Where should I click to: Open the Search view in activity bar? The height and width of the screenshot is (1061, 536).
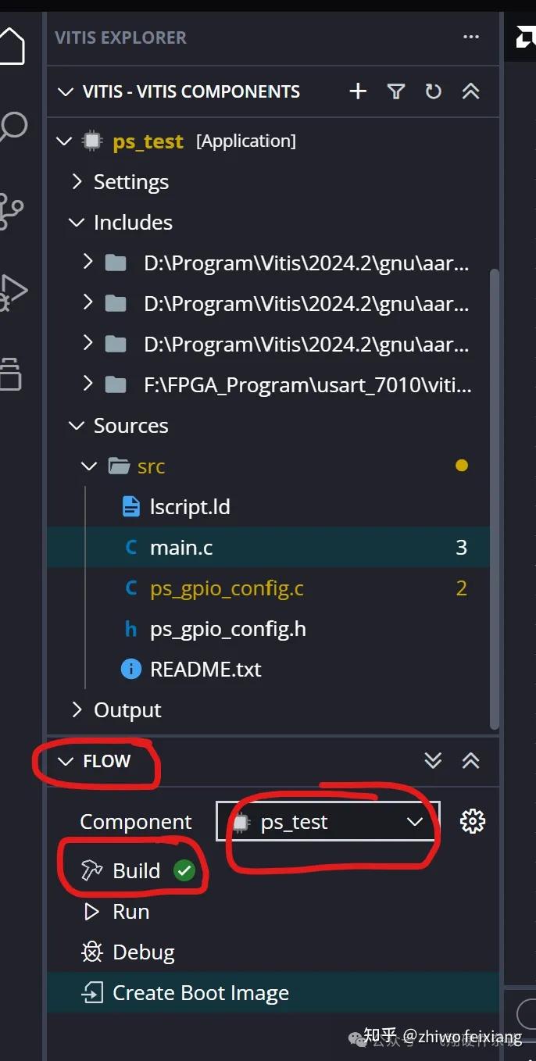tap(13, 127)
